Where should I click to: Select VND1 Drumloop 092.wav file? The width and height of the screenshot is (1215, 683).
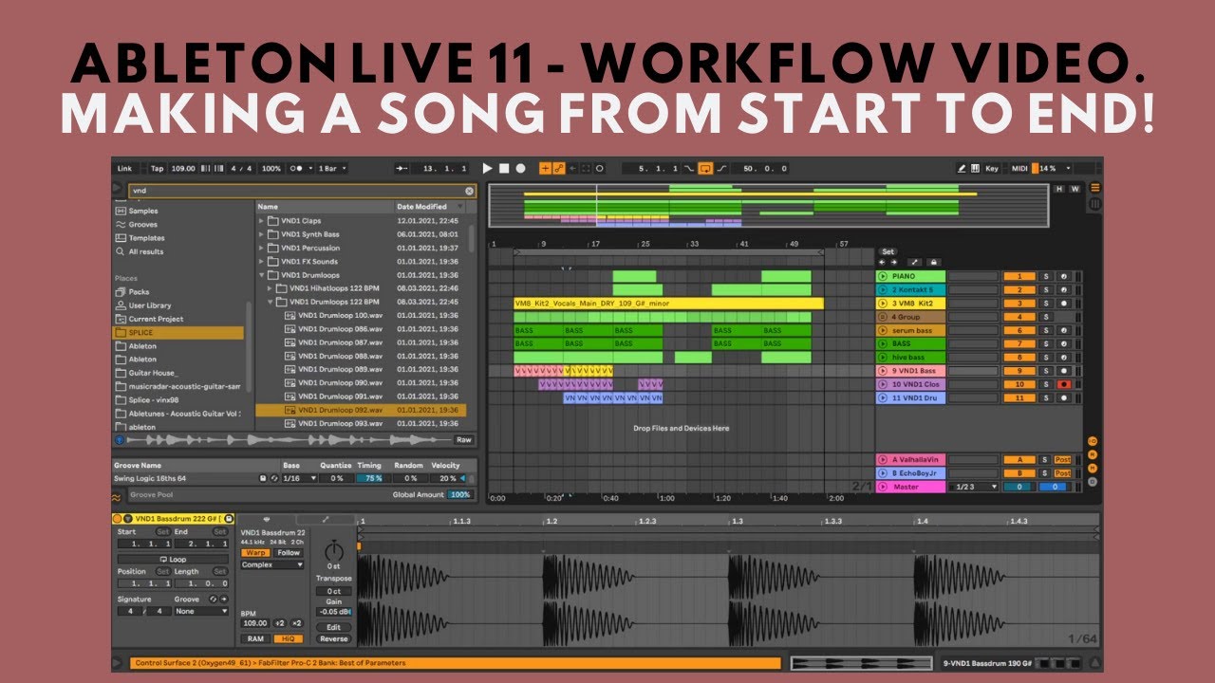pyautogui.click(x=362, y=410)
